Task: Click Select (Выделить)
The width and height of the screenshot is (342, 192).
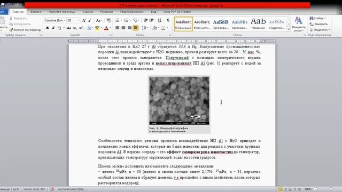Action: click(319, 30)
